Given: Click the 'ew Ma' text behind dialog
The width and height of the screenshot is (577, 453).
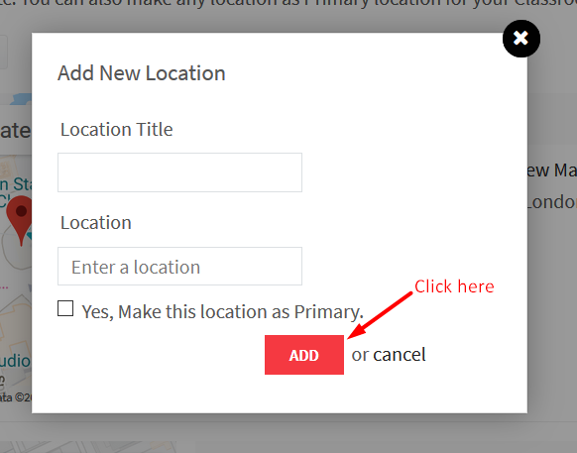Looking at the screenshot, I should coord(552,170).
